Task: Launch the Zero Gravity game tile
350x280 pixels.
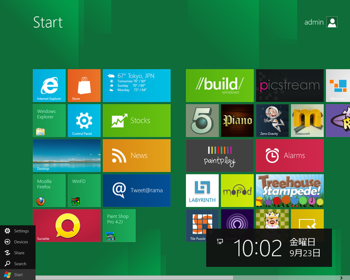Action: point(273,120)
